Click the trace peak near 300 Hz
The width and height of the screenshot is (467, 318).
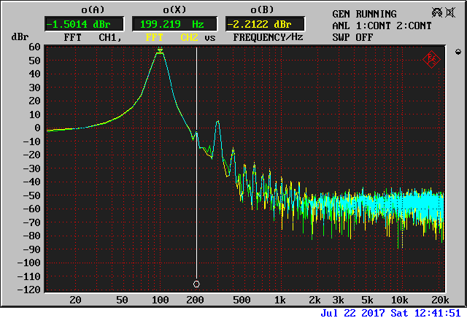tap(218, 122)
